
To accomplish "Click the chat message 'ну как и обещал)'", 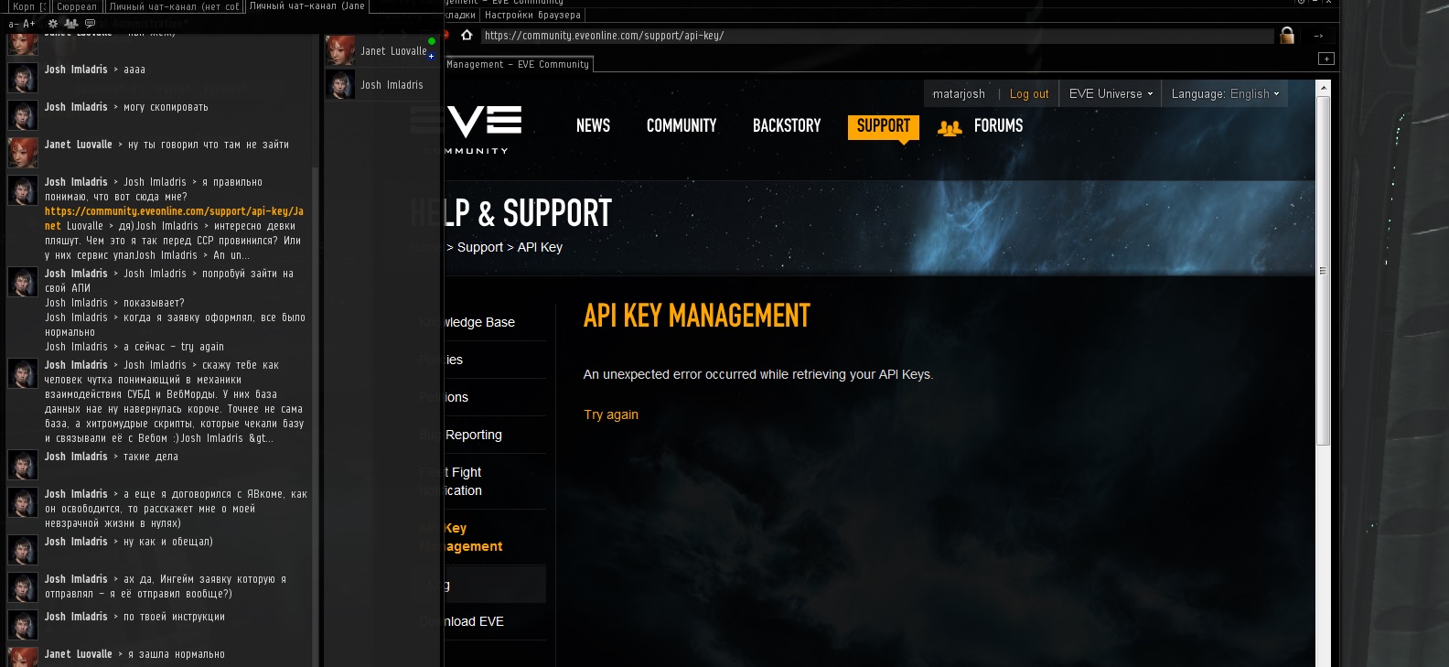I will coord(168,542).
